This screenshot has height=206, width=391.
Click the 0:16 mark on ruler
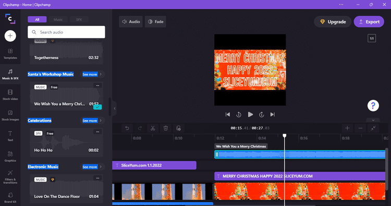click(304, 138)
